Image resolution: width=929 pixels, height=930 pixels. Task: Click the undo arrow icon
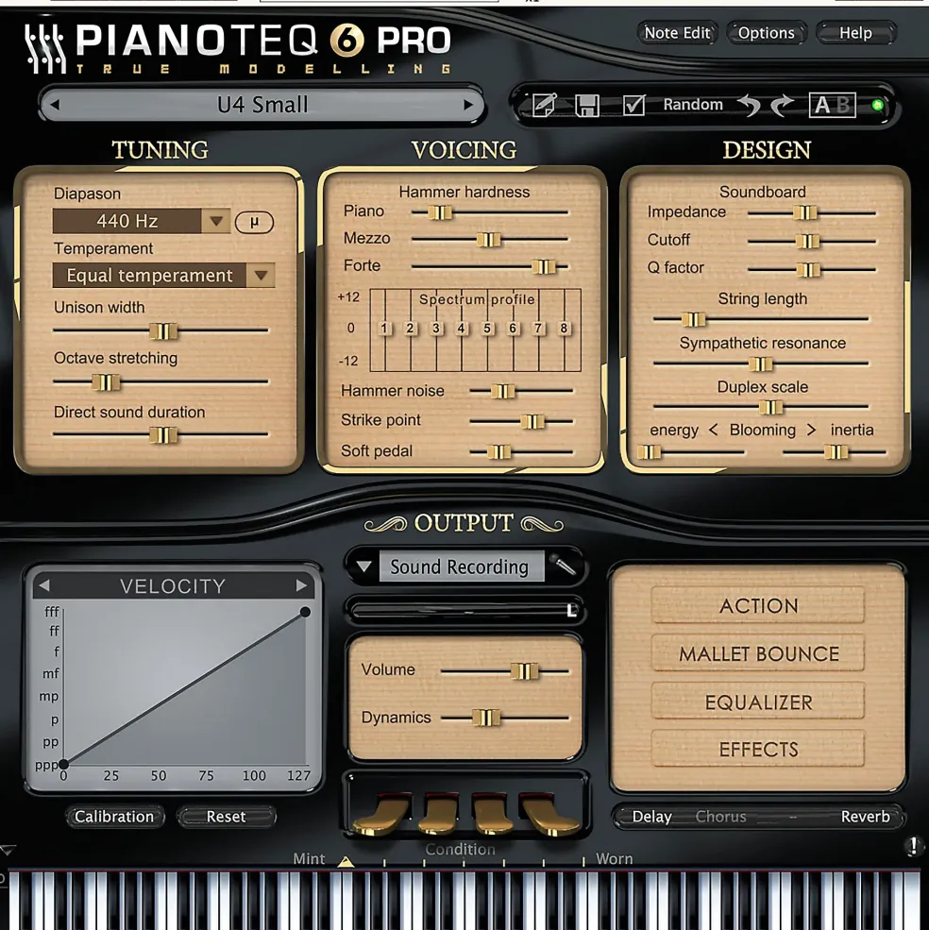point(750,106)
